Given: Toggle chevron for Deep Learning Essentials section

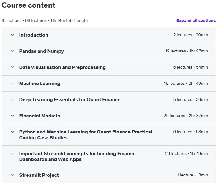Looking at the screenshot, I should pos(13,100).
